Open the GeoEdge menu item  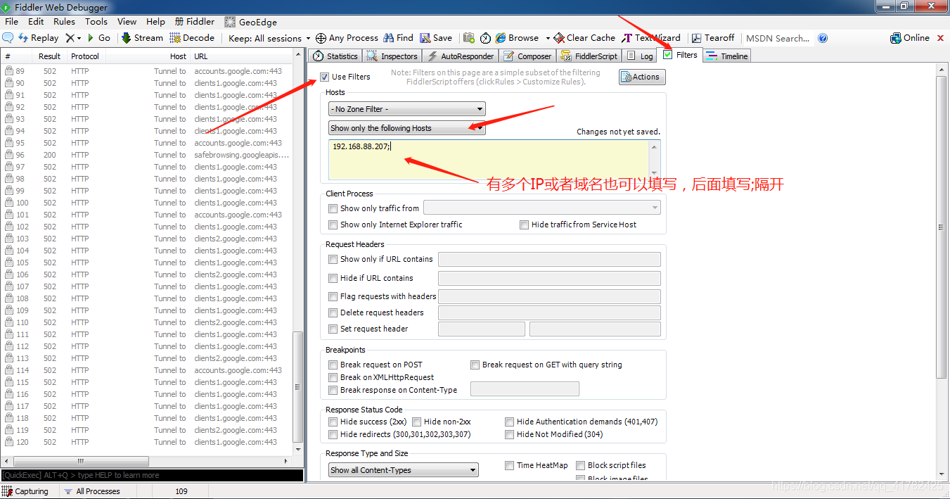pyautogui.click(x=251, y=22)
